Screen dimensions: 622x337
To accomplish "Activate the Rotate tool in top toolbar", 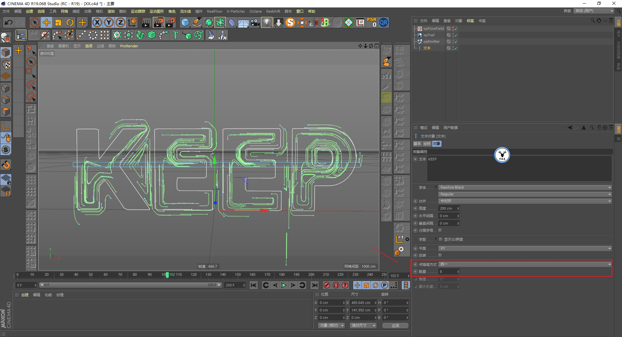I will click(x=70, y=22).
